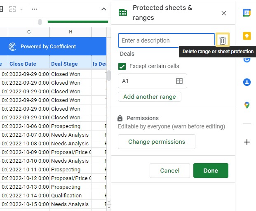
Task: Click the Enter a description field
Action: pos(166,40)
